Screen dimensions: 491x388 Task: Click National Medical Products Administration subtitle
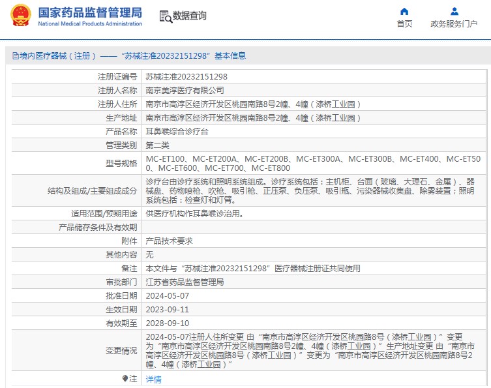90,23
